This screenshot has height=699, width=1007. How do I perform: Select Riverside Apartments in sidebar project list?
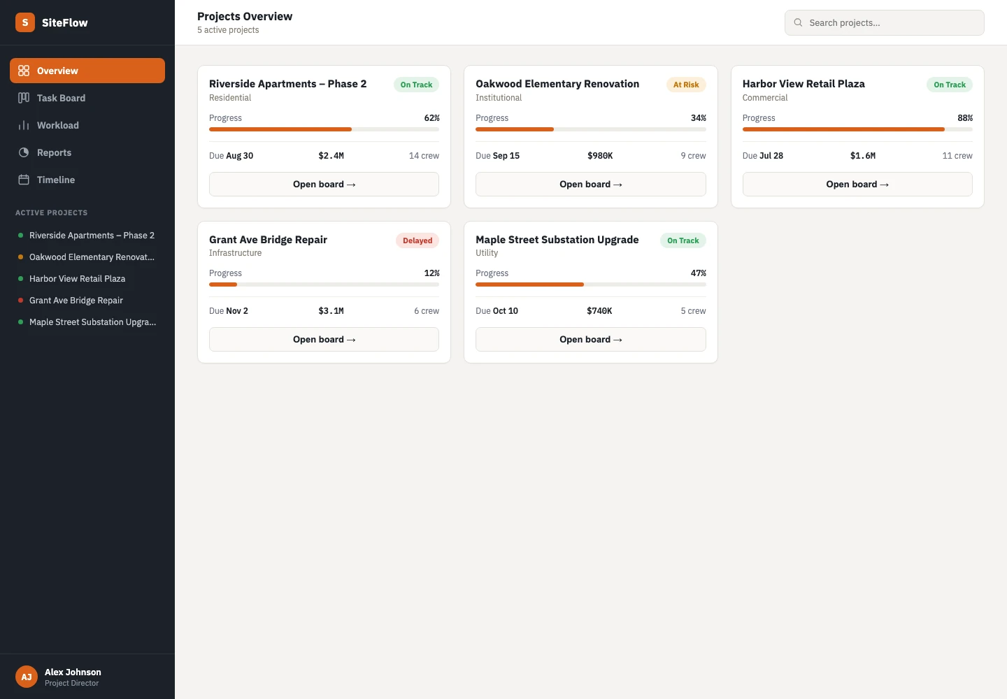point(87,236)
